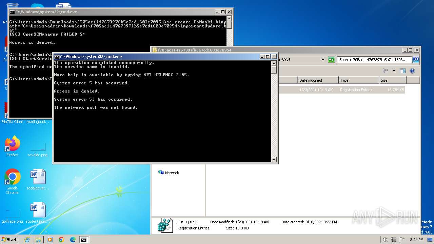Toggle the Explorer preview pane icon
Image resolution: width=434 pixels, height=244 pixels.
tap(403, 71)
